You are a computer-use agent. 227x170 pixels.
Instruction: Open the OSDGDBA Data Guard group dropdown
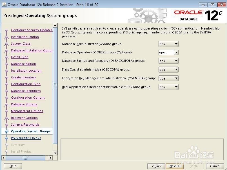168,70
